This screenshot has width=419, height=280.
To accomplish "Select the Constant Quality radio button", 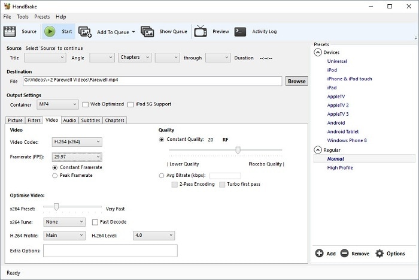I will pyautogui.click(x=162, y=140).
